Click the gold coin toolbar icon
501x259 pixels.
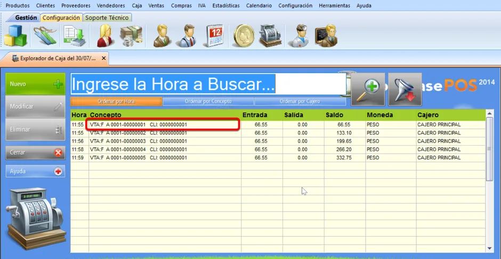pyautogui.click(x=244, y=36)
